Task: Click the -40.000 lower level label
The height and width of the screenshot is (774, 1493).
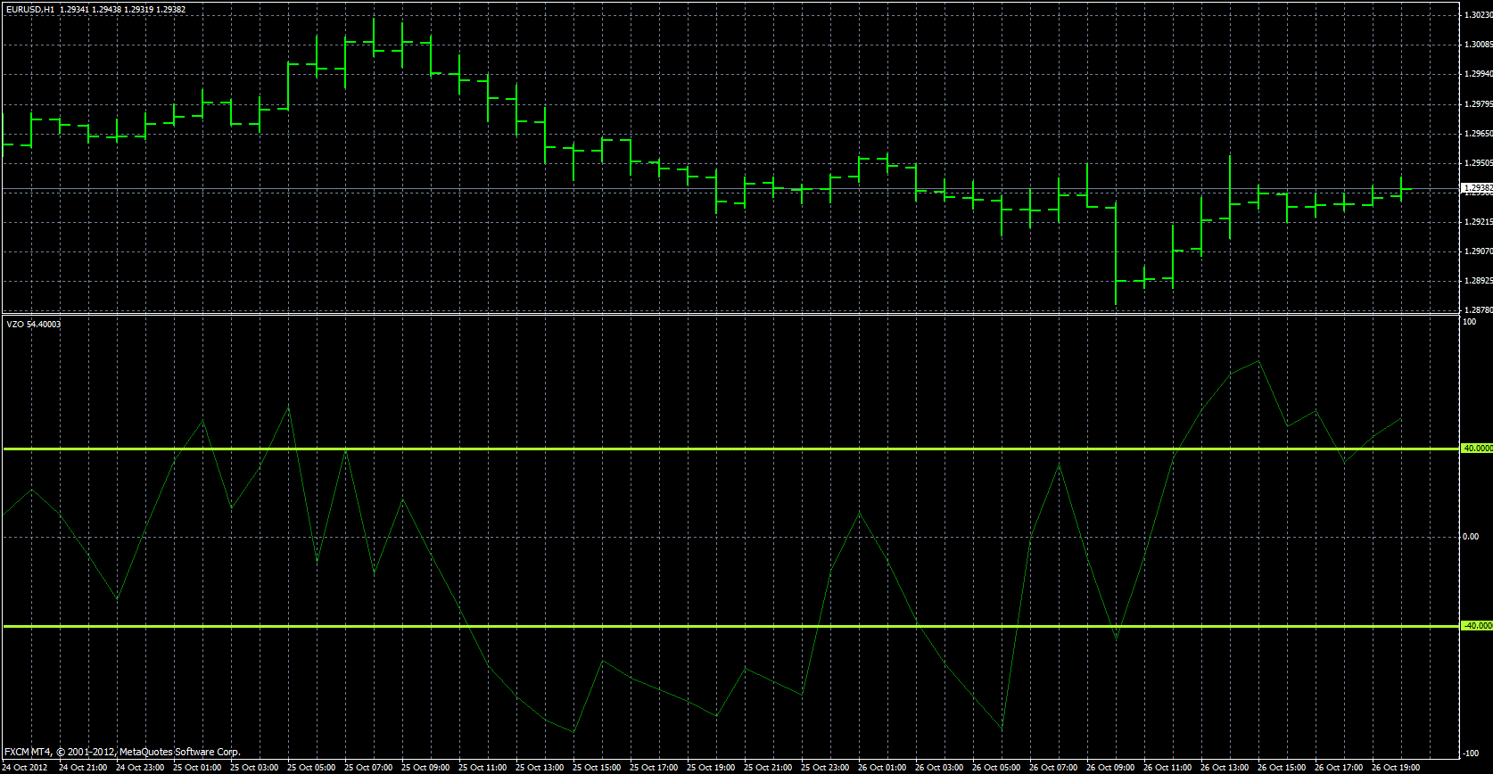Action: coord(1477,626)
